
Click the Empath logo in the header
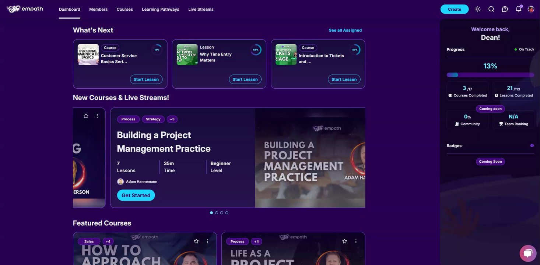click(x=25, y=9)
